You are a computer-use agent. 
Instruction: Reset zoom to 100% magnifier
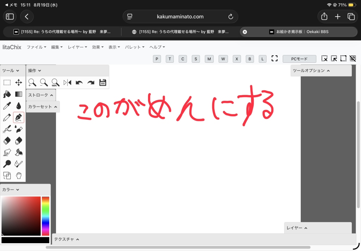[x=55, y=82]
